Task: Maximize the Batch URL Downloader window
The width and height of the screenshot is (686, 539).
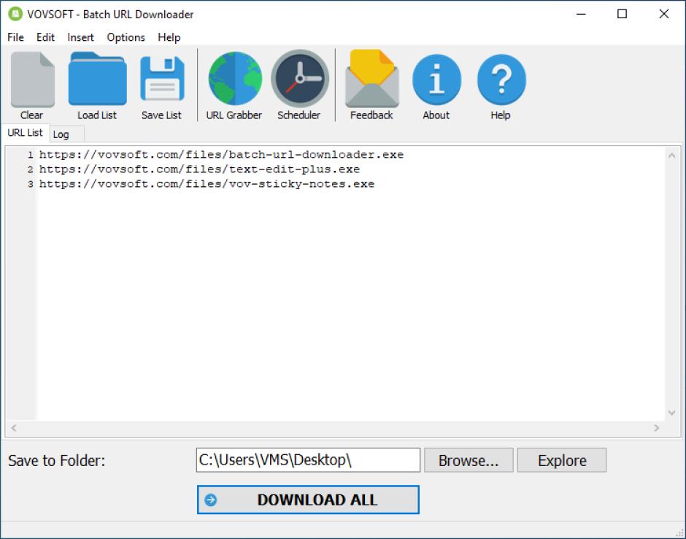Action: coord(622,14)
